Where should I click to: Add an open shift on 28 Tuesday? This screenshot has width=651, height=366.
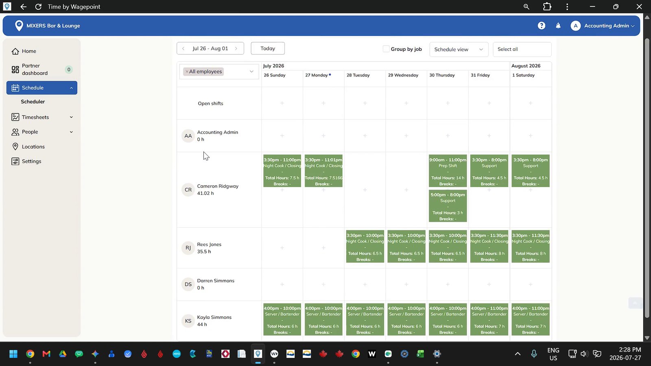(x=365, y=103)
